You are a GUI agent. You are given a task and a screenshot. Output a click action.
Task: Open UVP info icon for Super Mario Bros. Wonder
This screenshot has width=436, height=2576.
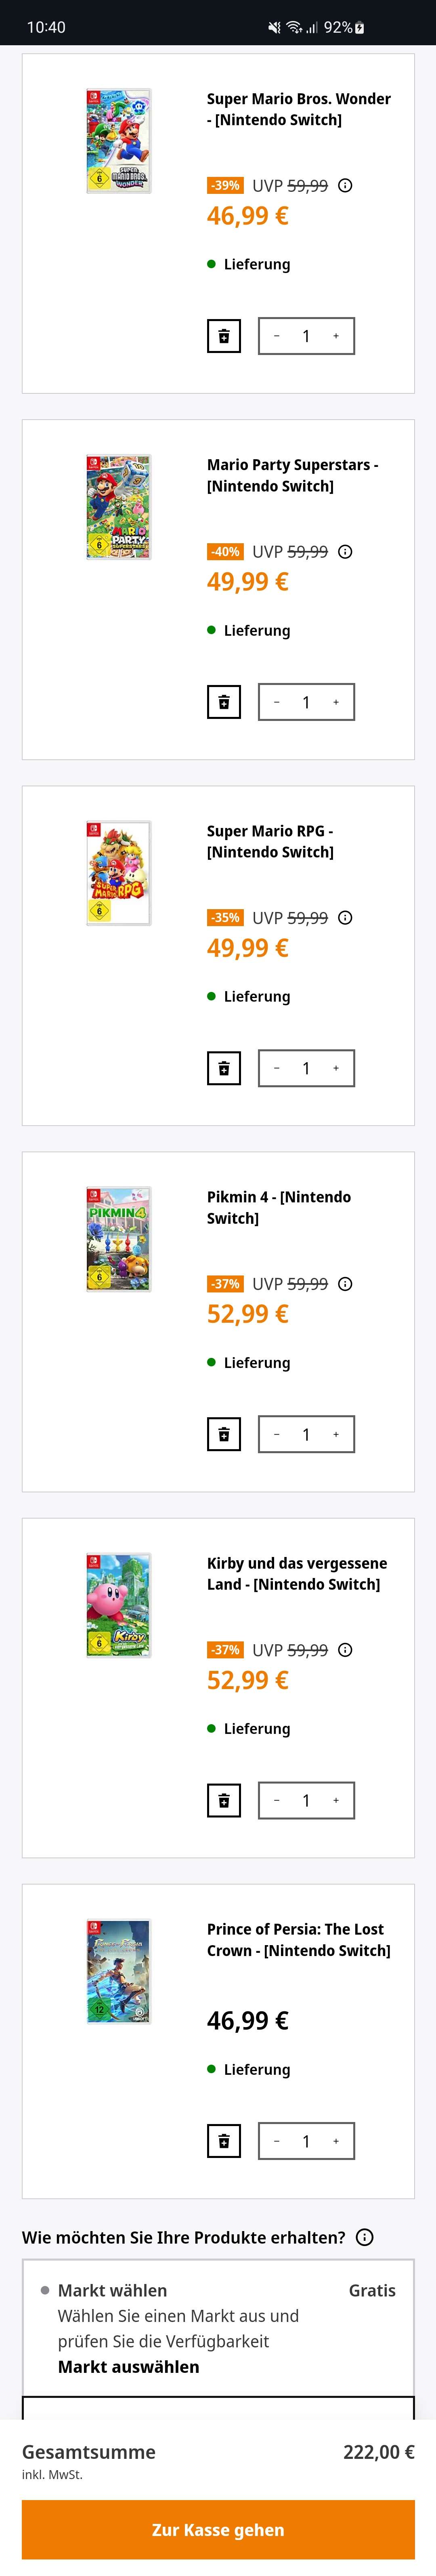point(345,186)
